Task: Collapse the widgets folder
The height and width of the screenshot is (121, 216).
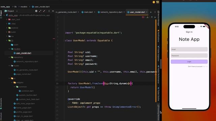Action: (x=12, y=82)
